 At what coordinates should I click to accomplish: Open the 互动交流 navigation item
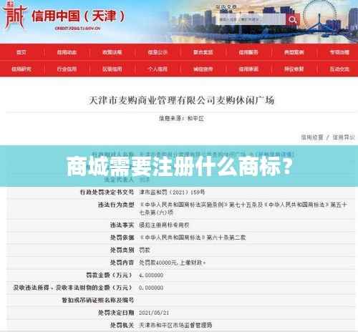[339, 69]
